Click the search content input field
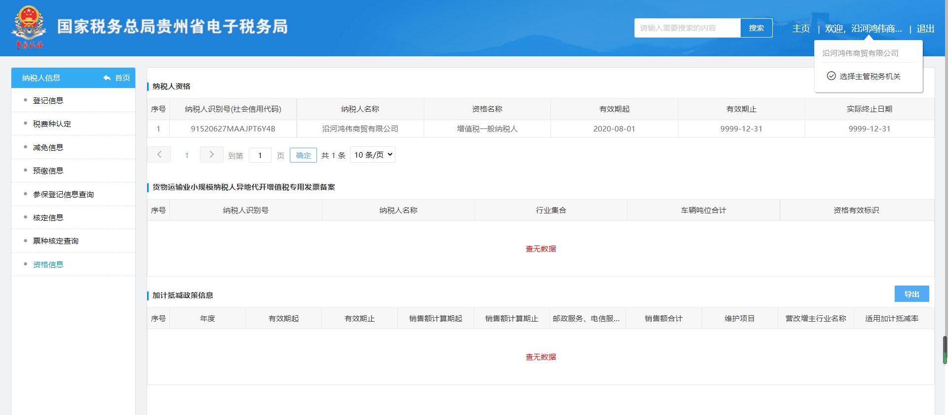The height and width of the screenshot is (415, 948). click(x=687, y=28)
